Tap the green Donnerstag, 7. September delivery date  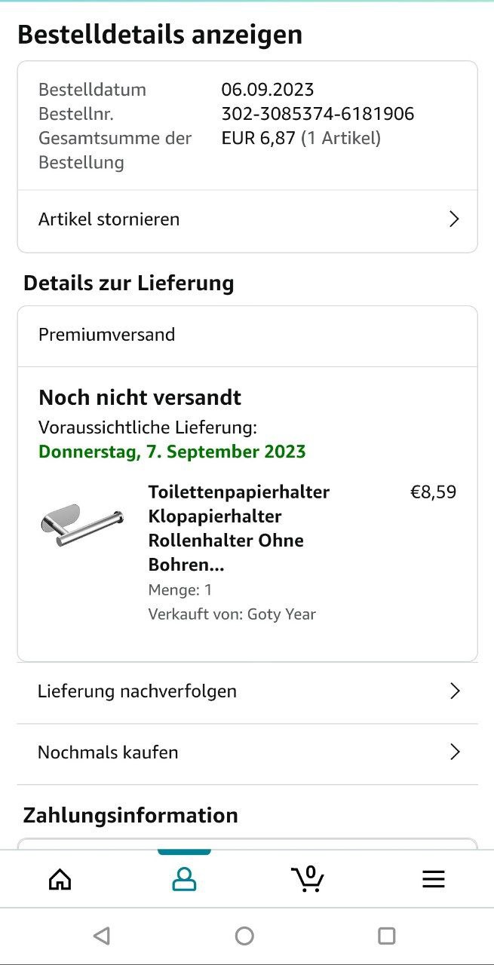coord(172,452)
